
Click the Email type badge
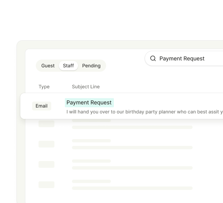pos(42,106)
